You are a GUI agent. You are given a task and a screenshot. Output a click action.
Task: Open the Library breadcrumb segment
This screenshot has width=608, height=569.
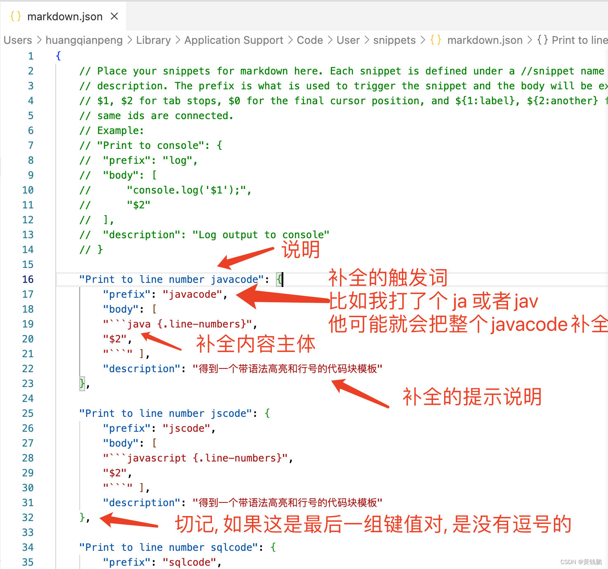click(153, 40)
